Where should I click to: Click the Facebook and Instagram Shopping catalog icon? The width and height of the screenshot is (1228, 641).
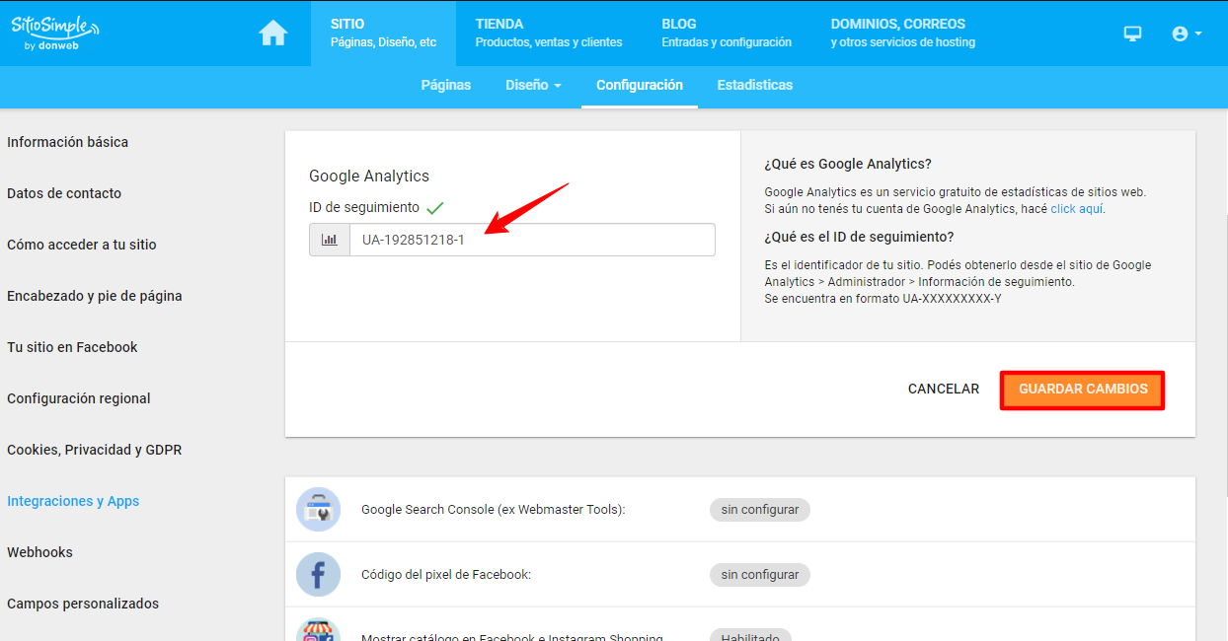click(x=318, y=631)
